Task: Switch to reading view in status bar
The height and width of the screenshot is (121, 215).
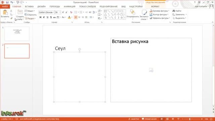Action: 173,119
